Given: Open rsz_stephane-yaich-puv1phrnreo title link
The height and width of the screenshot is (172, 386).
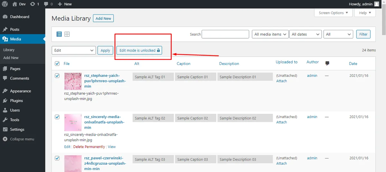Looking at the screenshot, I should pos(105,81).
